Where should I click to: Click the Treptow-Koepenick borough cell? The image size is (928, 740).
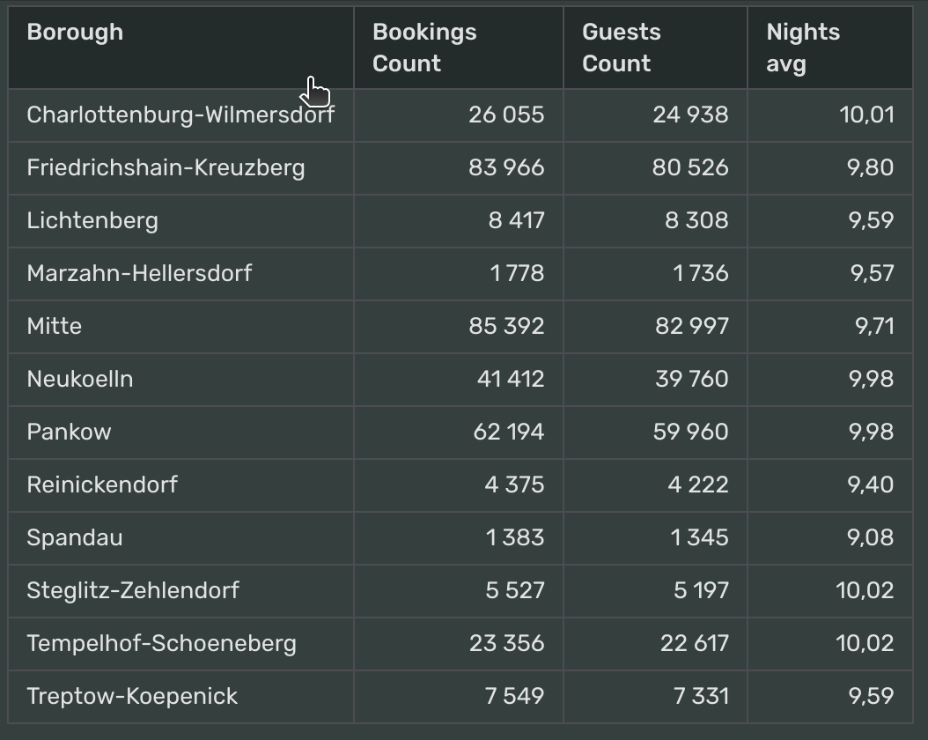tap(180, 697)
